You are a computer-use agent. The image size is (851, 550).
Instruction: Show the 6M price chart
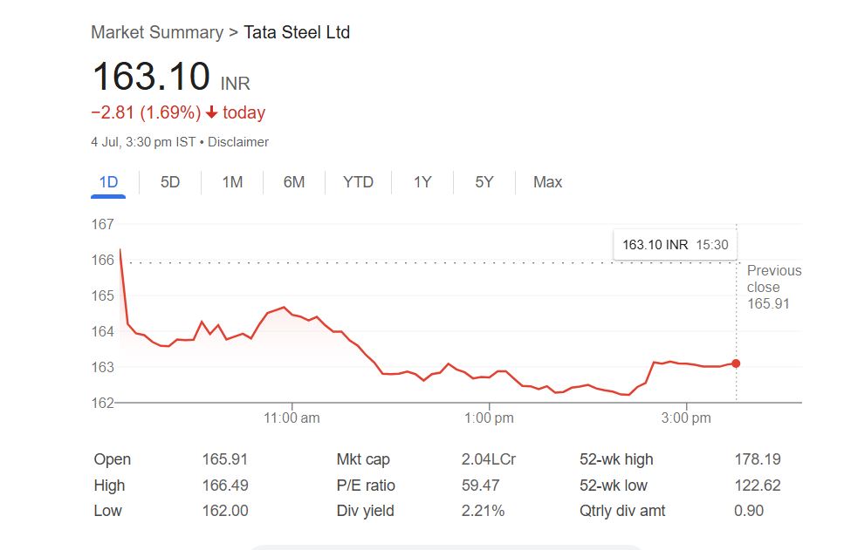pos(294,182)
